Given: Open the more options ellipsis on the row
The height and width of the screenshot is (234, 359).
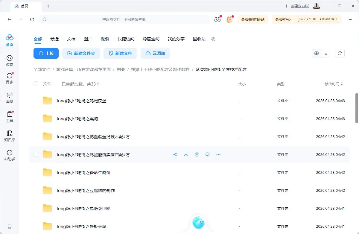Looking at the screenshot, I should (x=218, y=154).
